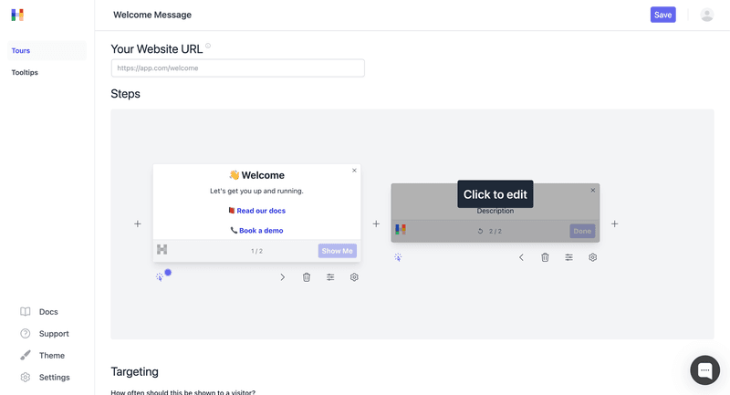
Task: Click the Book a demo link
Action: click(260, 231)
